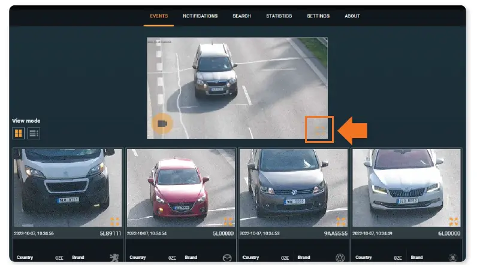The height and width of the screenshot is (265, 477).
Task: Enlarge the 5LB9111 event image
Action: [x=114, y=221]
